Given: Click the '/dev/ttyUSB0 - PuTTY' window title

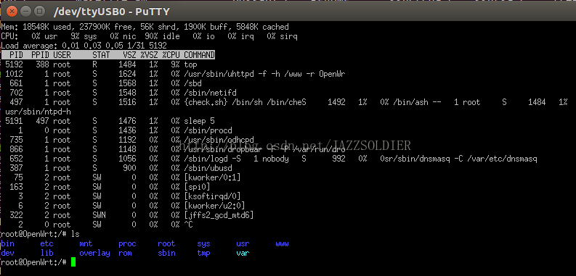Looking at the screenshot, I should tap(112, 12).
